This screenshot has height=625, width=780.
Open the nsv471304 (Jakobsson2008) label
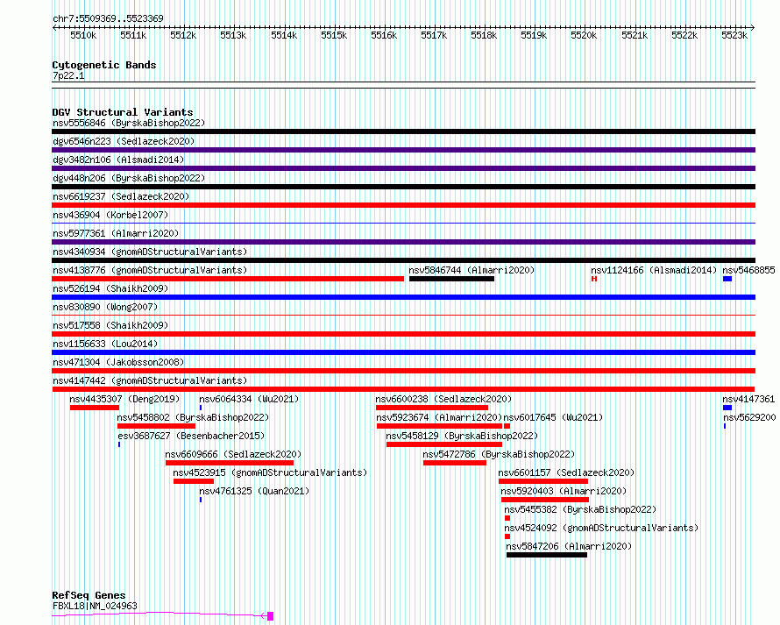(x=118, y=362)
